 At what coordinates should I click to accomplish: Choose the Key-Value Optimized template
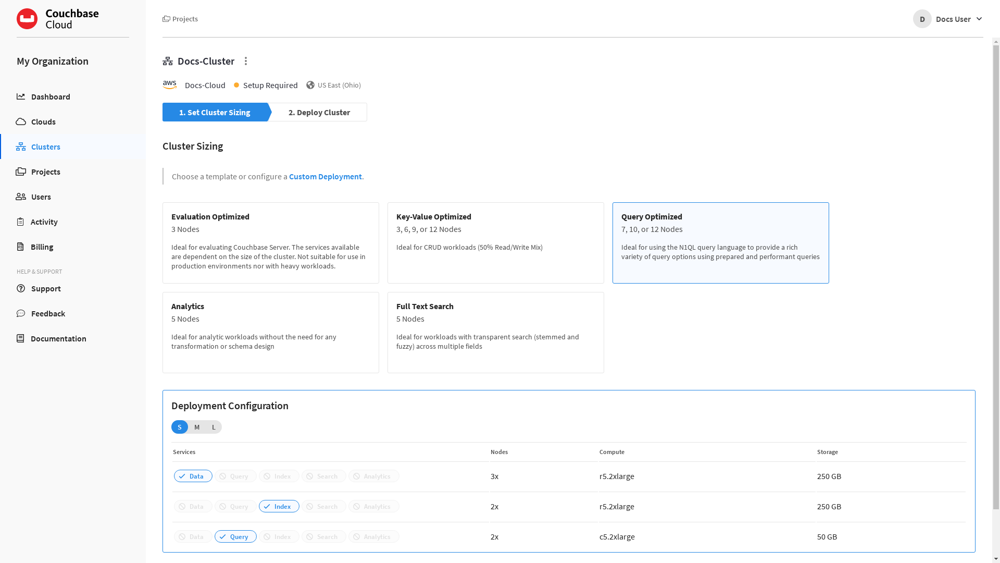pyautogui.click(x=496, y=243)
